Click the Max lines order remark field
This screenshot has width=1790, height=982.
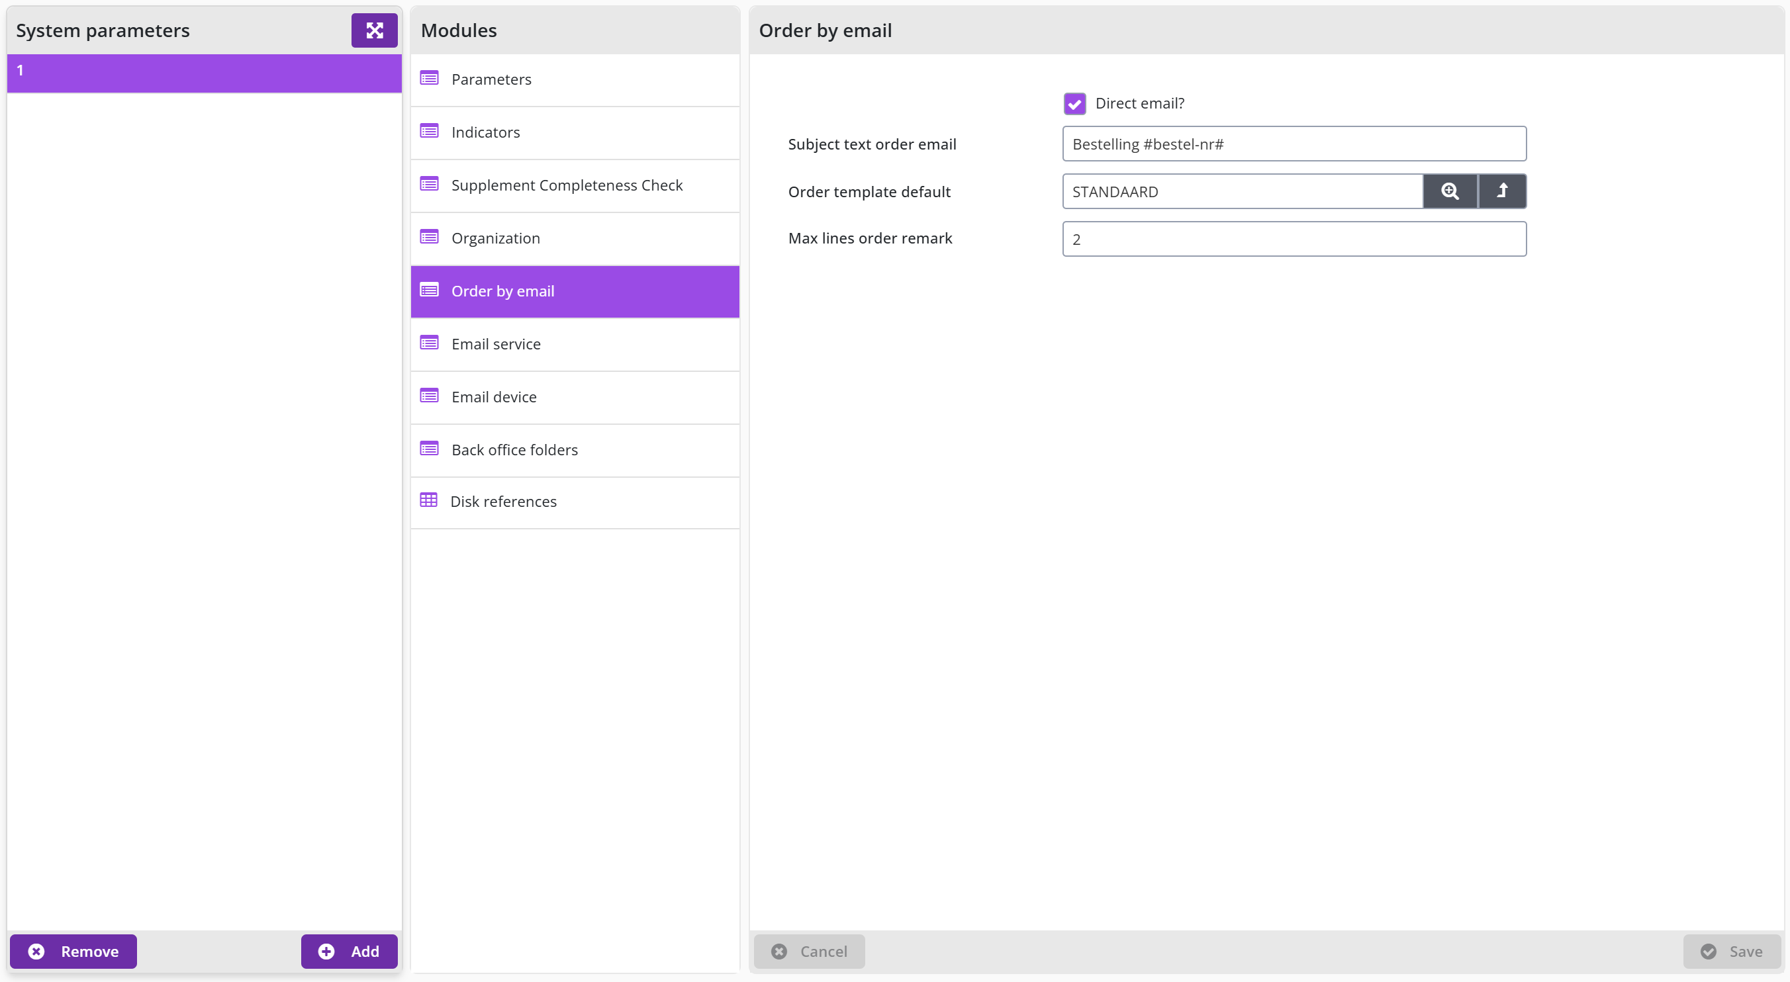(x=1294, y=239)
